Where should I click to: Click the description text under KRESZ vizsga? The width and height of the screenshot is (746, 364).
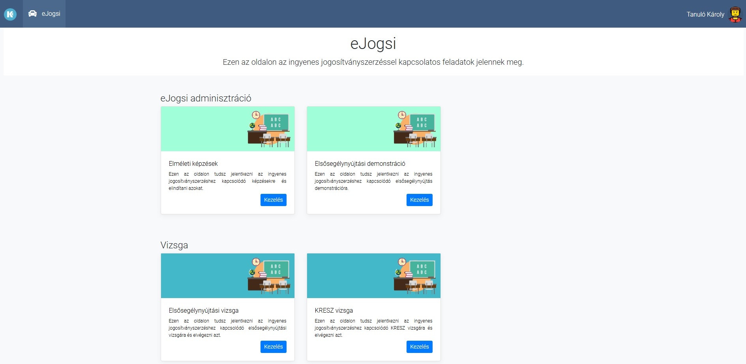373,328
